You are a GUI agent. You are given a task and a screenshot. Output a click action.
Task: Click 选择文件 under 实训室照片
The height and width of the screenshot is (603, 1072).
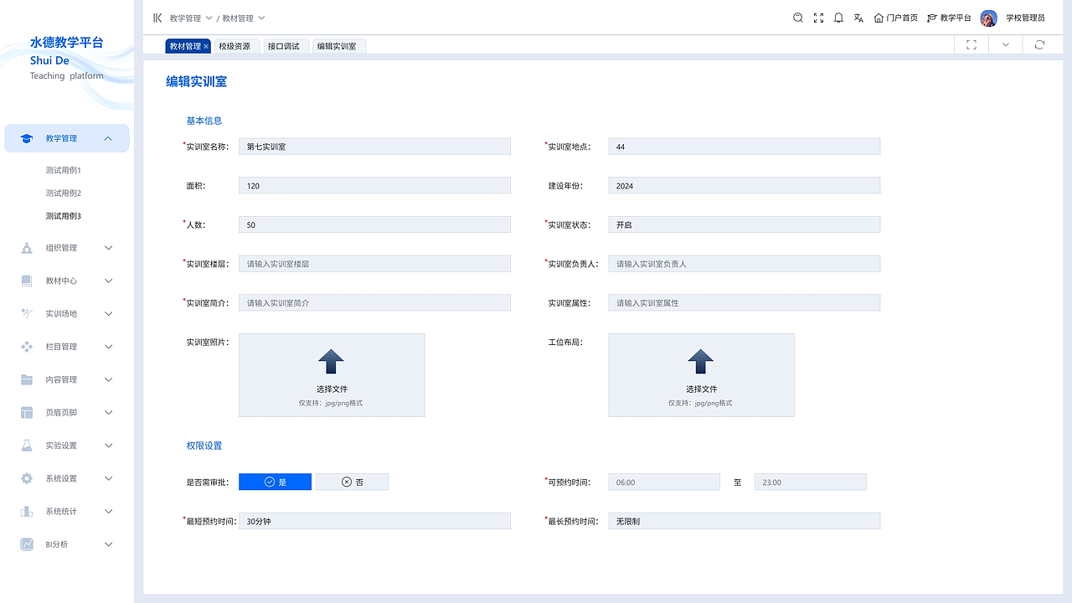[332, 389]
